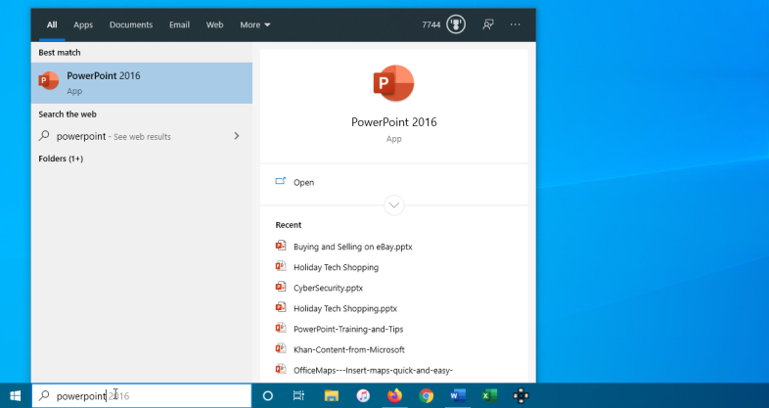
Task: Switch to the Email tab
Action: (x=179, y=24)
